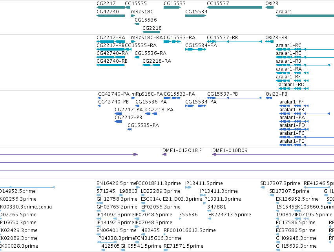Select transcript CG15535-RA

tap(141, 45)
